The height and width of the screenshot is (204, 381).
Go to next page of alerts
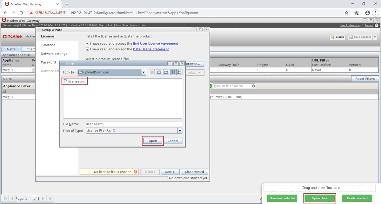43,199
